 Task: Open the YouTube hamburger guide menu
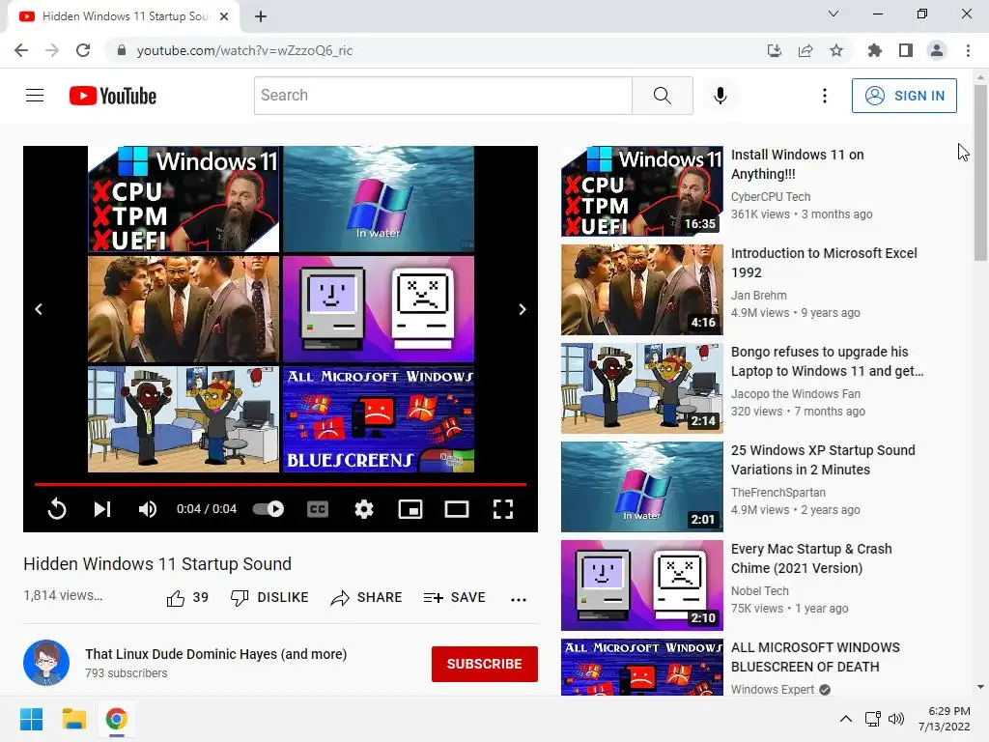click(x=35, y=96)
